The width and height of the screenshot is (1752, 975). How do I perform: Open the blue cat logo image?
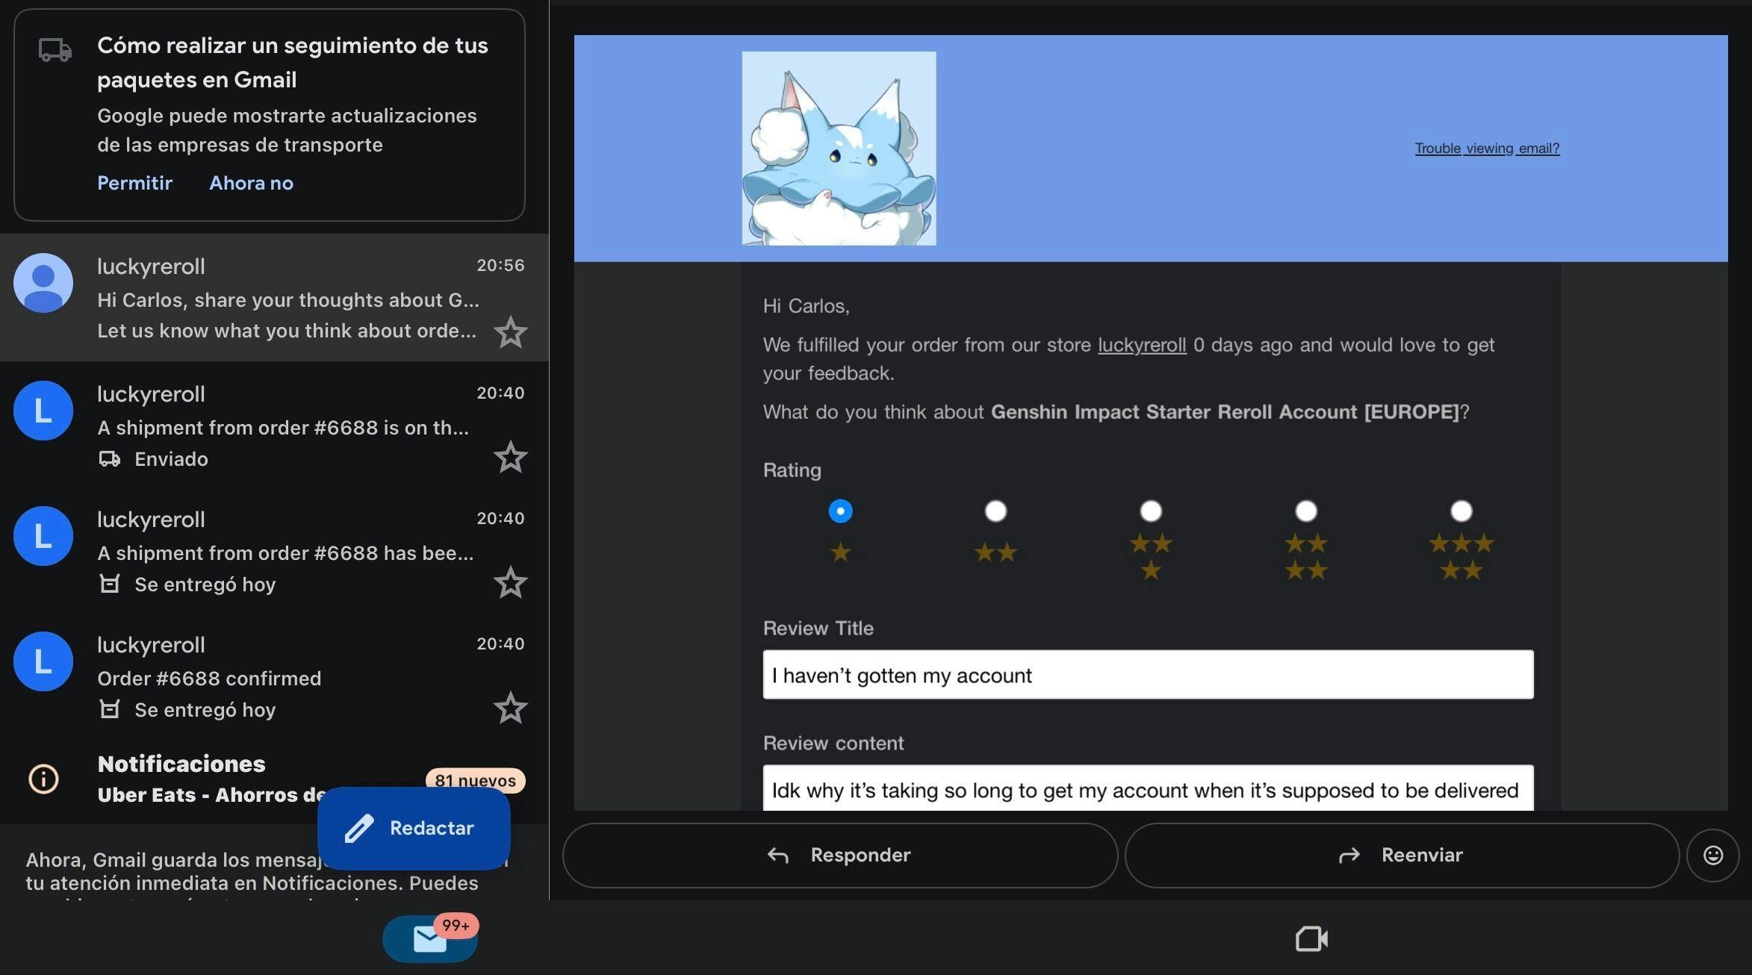(839, 149)
